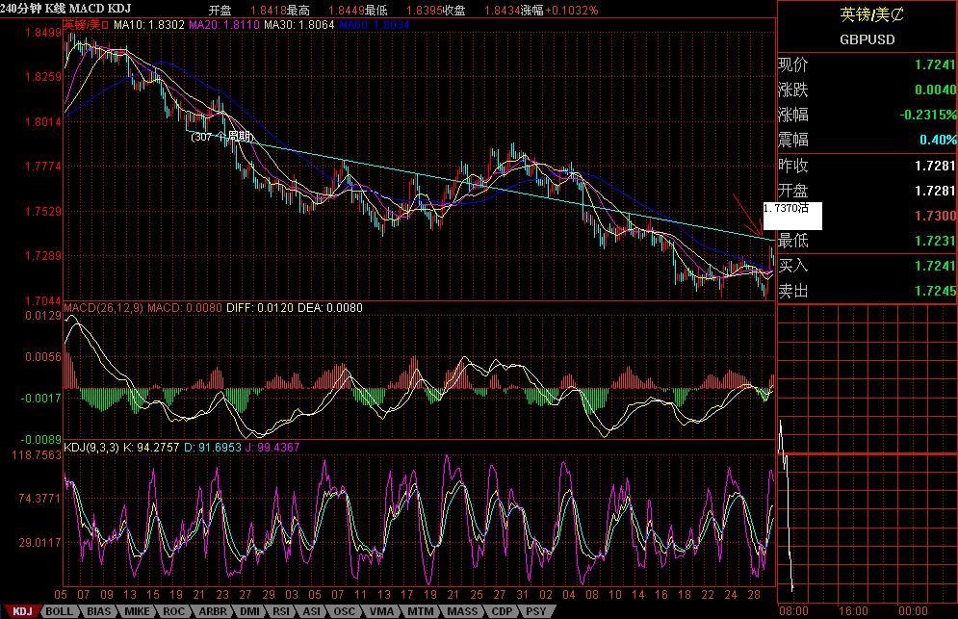This screenshot has height=619, width=958.
Task: Switch to the ASI indicator tab
Action: (x=311, y=611)
